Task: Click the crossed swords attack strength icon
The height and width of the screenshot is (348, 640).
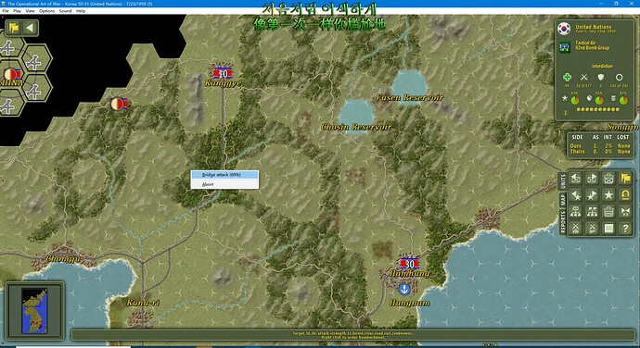Action: point(584,77)
